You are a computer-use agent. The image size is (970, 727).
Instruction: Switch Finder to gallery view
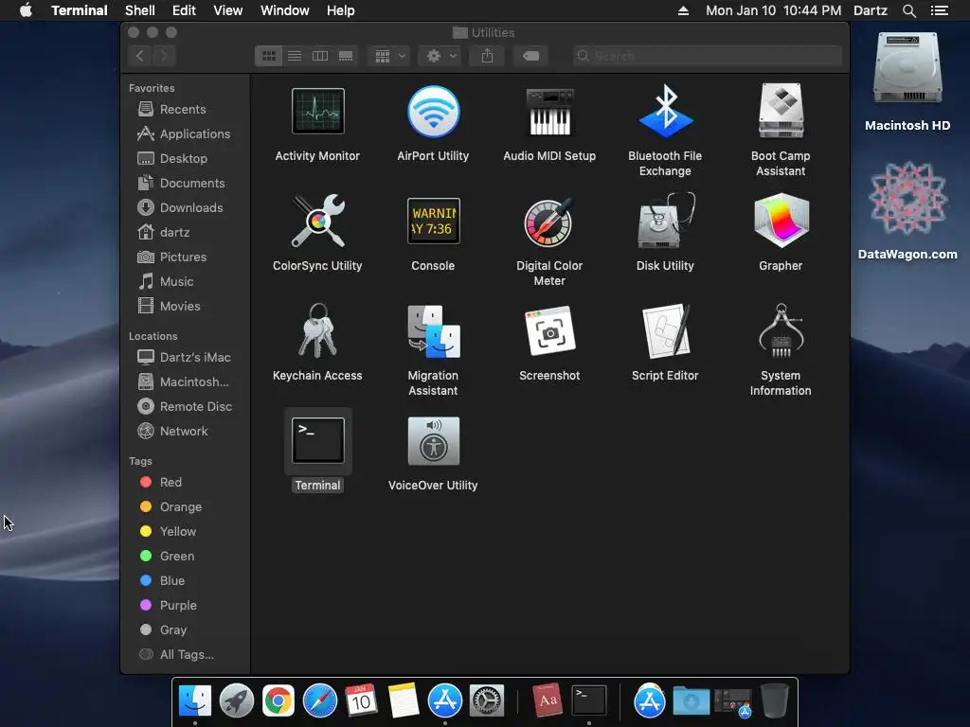point(346,56)
